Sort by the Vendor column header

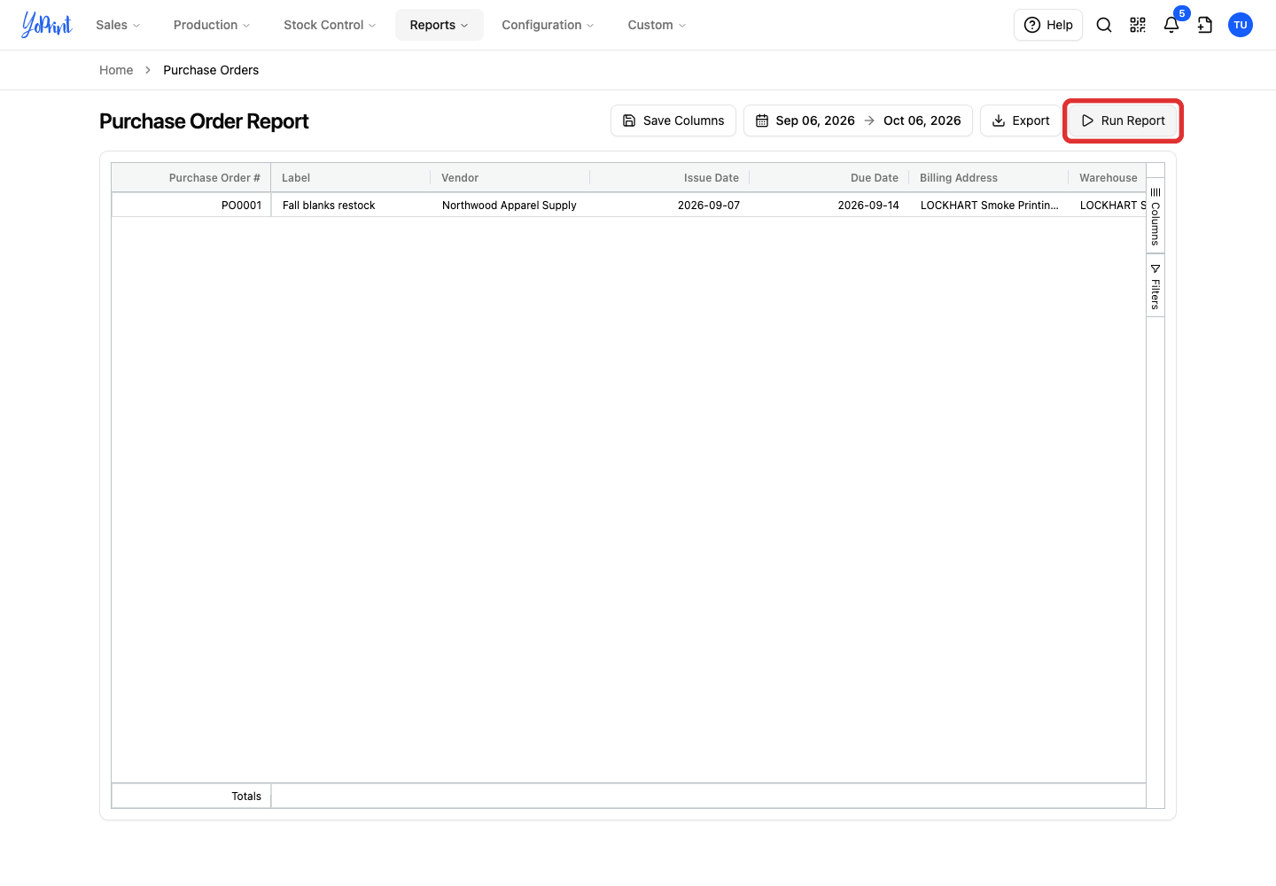(510, 178)
